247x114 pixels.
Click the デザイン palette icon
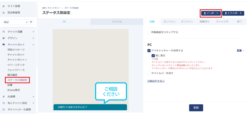[4, 38]
